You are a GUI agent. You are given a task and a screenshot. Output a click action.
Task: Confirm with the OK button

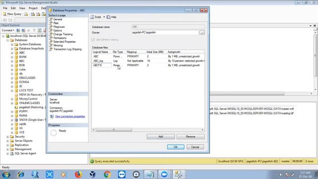click(x=175, y=147)
